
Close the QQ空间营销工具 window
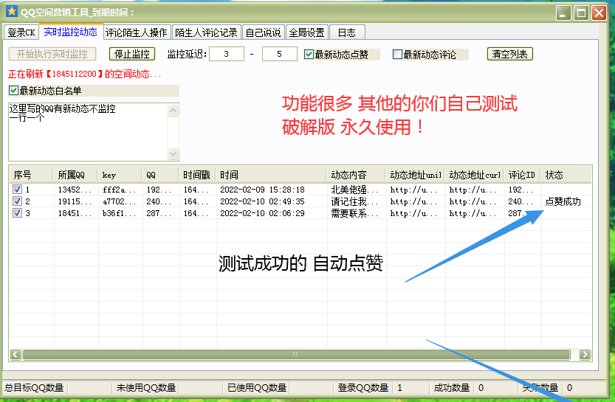599,13
